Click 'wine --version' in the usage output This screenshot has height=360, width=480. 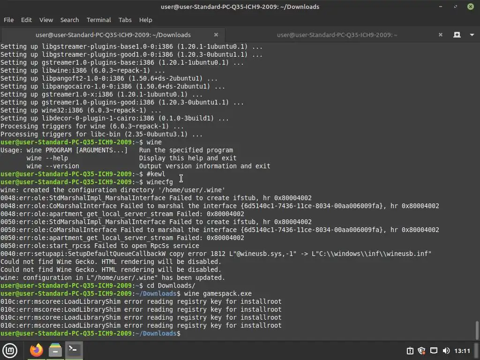[x=52, y=166]
